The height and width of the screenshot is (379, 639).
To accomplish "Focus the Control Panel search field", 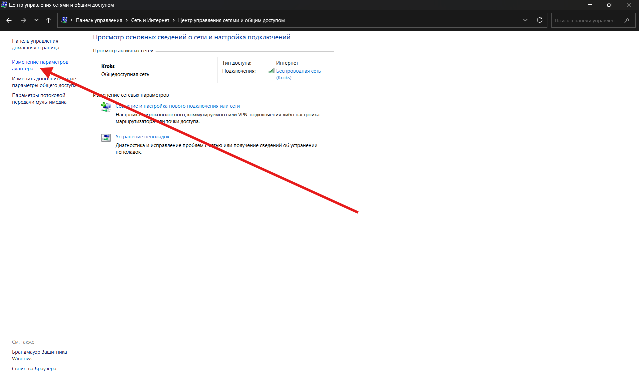I will [586, 20].
